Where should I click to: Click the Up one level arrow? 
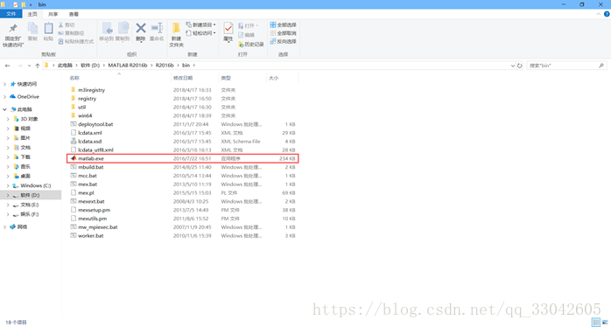(x=38, y=66)
